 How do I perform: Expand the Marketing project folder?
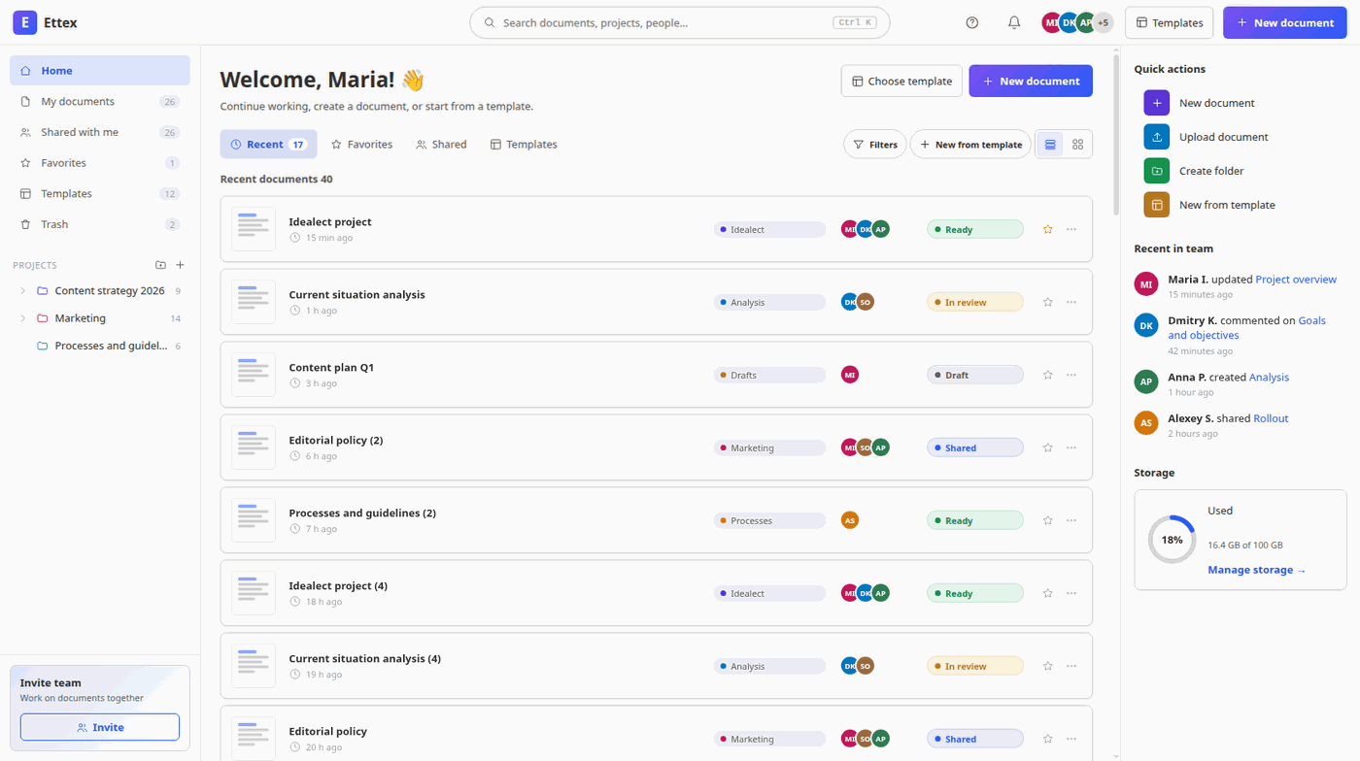[22, 318]
